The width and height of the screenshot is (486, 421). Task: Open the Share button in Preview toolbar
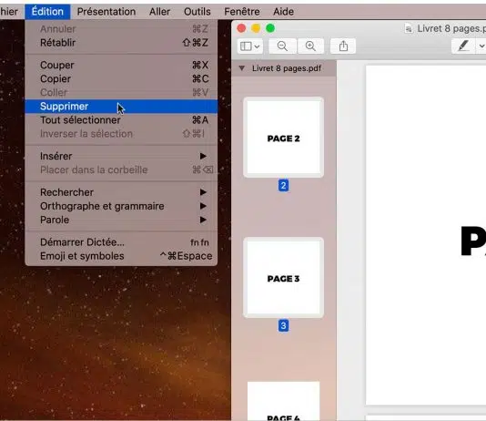[343, 46]
